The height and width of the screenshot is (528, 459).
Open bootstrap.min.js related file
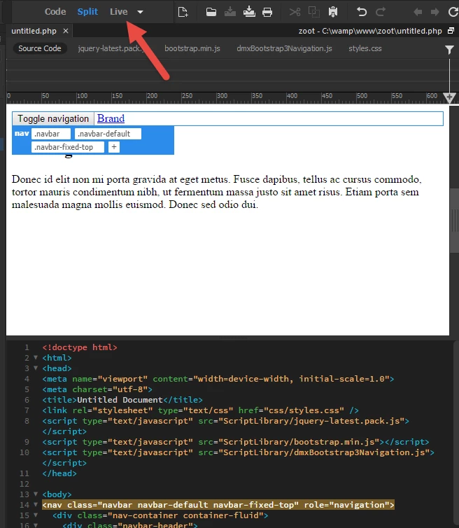[x=192, y=48]
